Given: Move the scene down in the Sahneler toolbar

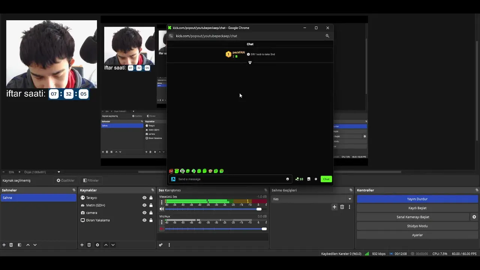Looking at the screenshot, I should [35, 245].
